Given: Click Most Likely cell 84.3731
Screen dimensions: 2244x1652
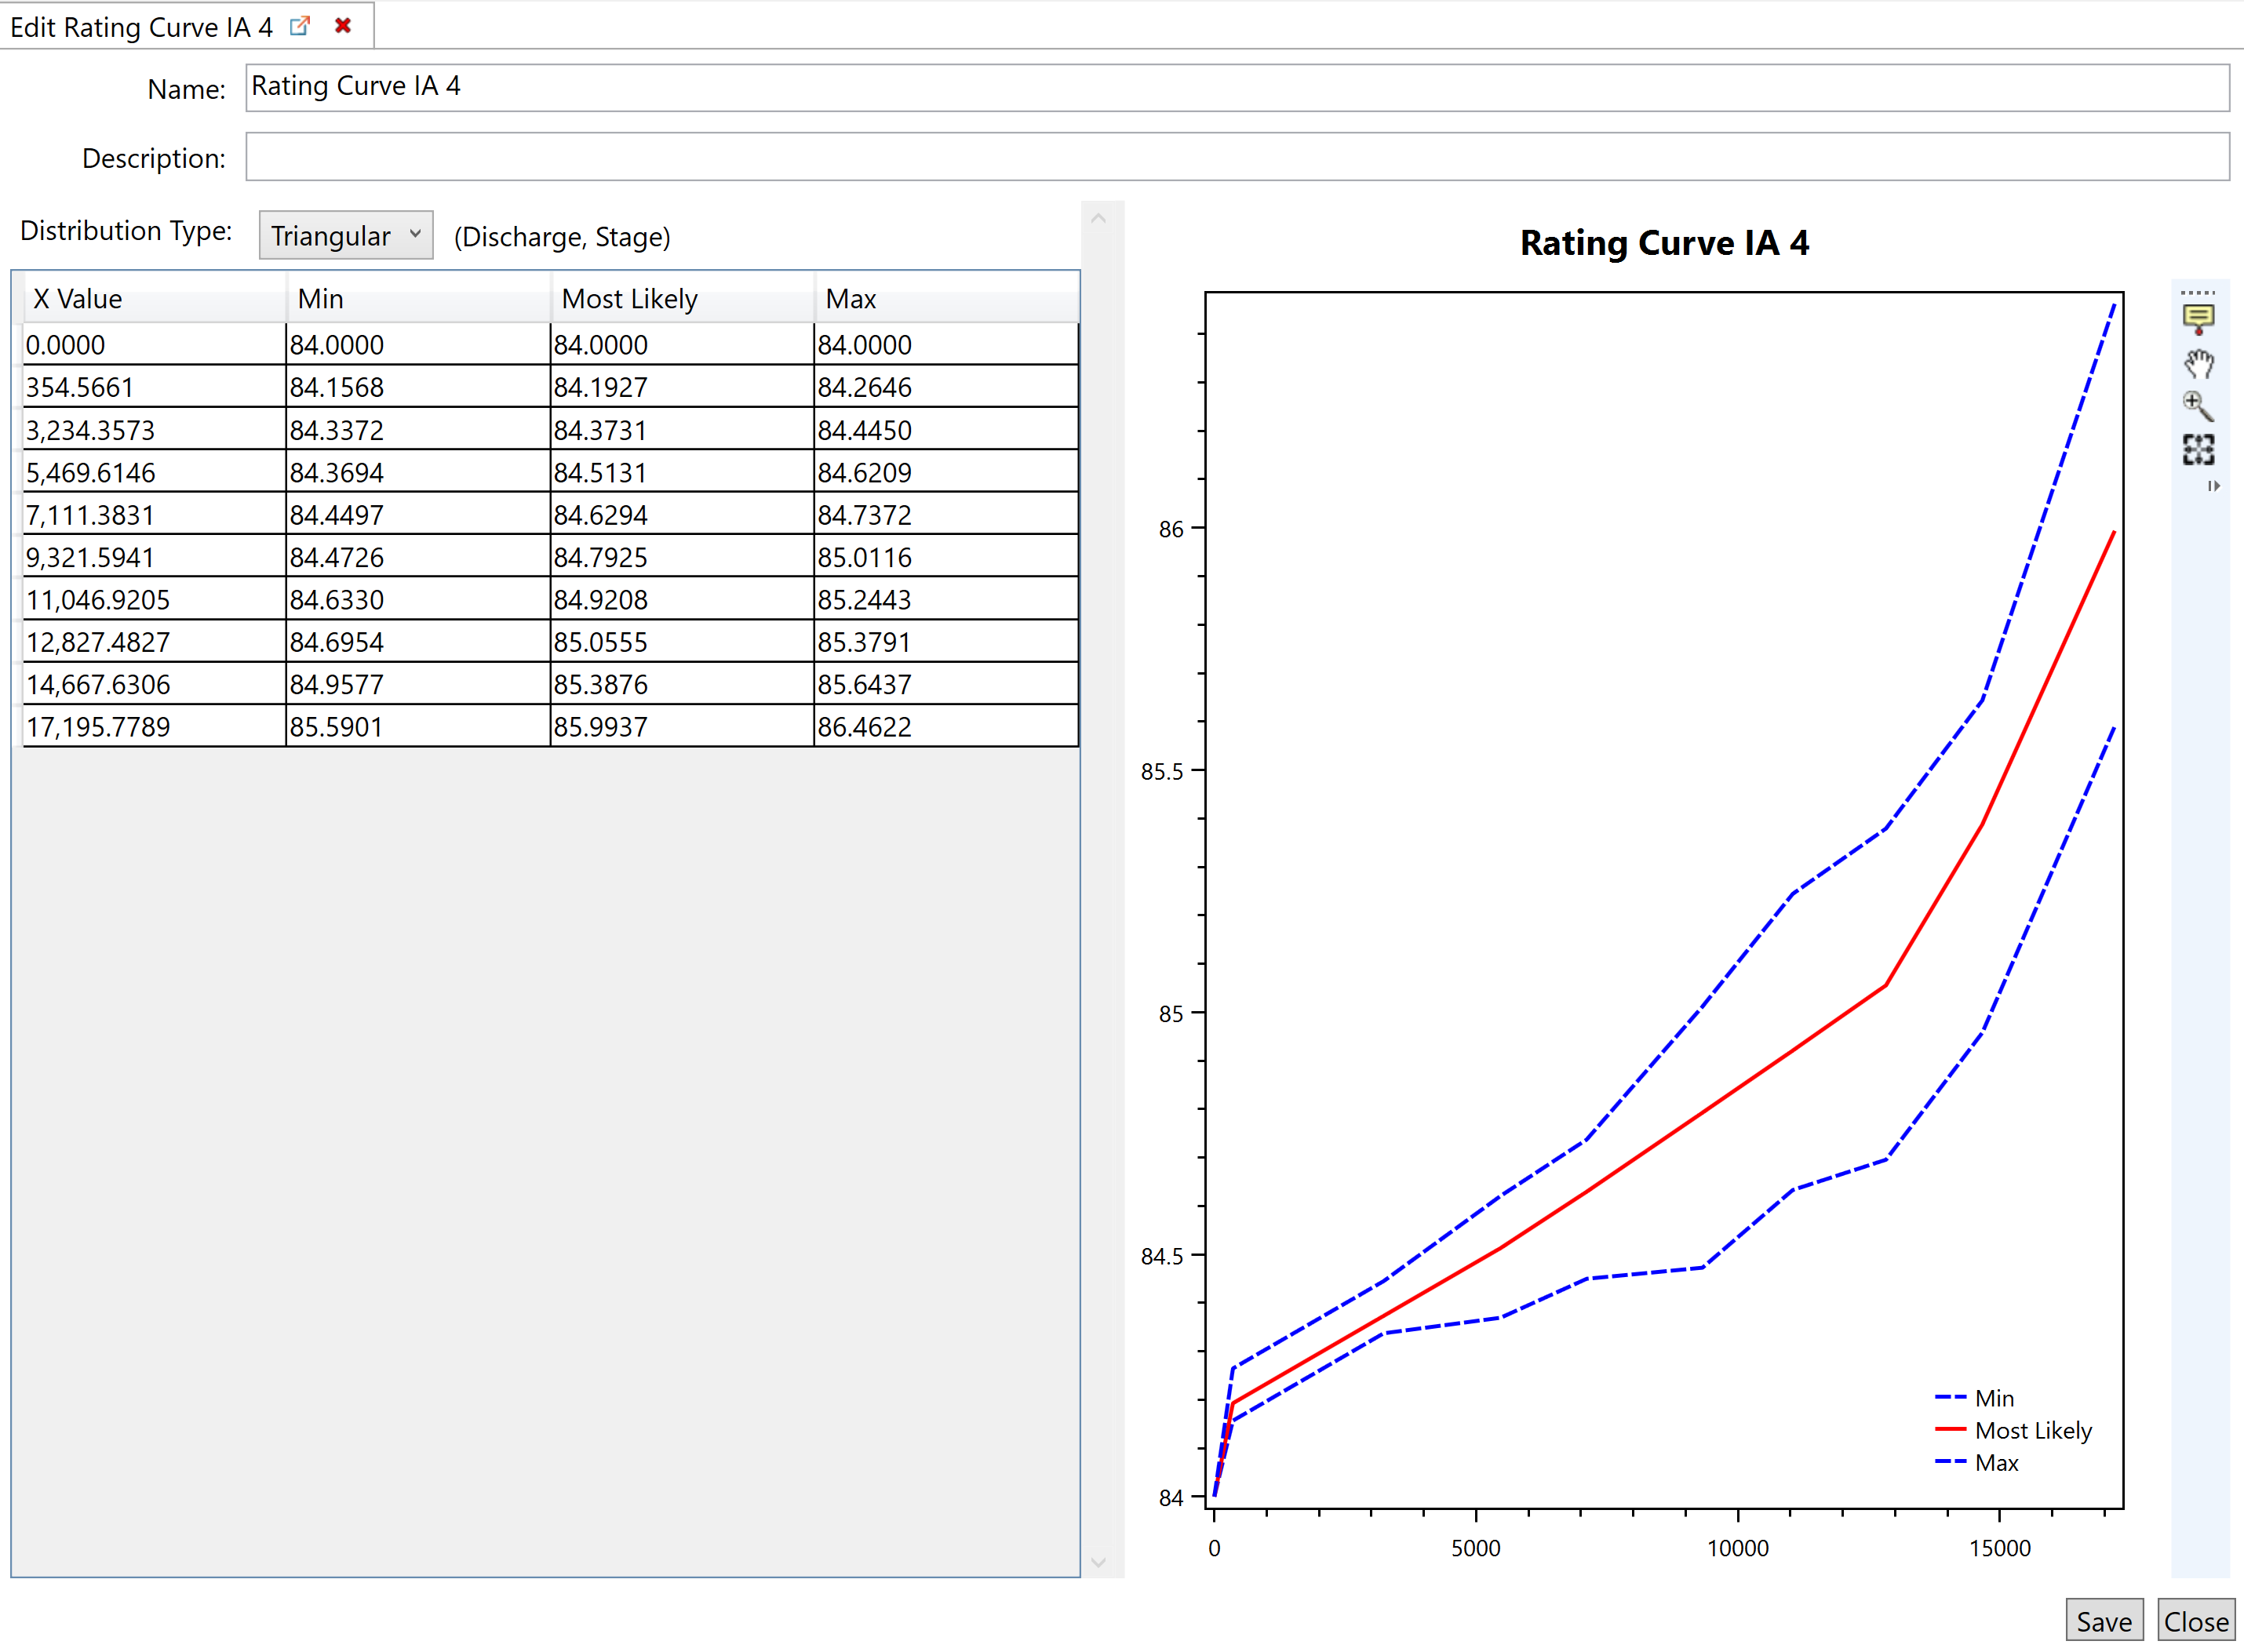Looking at the screenshot, I should [x=682, y=430].
